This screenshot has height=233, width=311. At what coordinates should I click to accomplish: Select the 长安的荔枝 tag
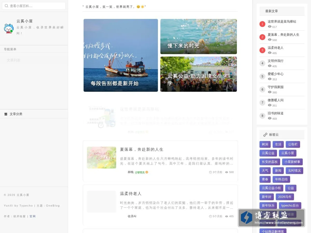270,162
